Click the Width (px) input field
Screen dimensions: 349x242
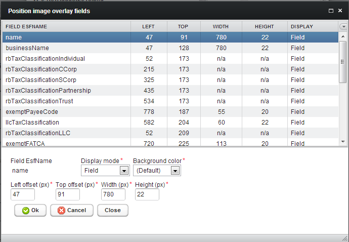[113, 195]
